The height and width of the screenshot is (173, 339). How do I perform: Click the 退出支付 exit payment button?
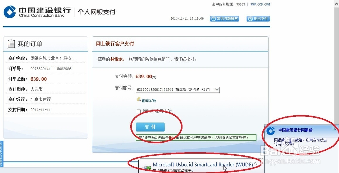(258, 19)
